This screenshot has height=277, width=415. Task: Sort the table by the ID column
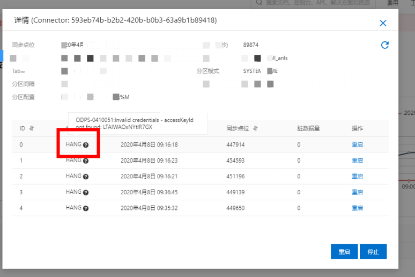pyautogui.click(x=31, y=128)
